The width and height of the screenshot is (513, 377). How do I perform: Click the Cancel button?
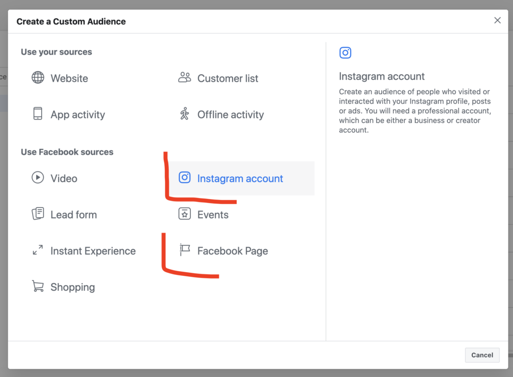(x=482, y=355)
